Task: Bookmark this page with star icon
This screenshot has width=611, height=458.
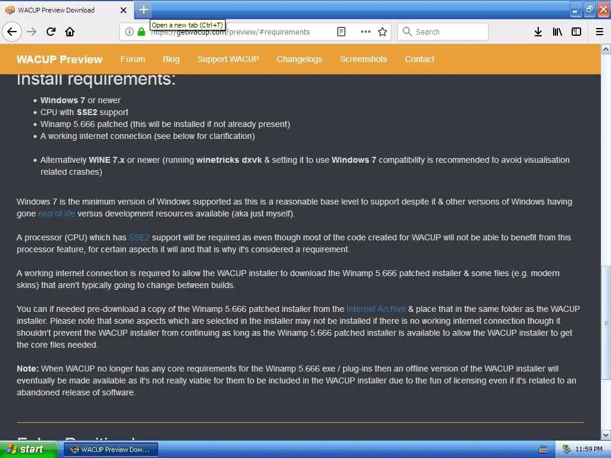Action: [382, 32]
